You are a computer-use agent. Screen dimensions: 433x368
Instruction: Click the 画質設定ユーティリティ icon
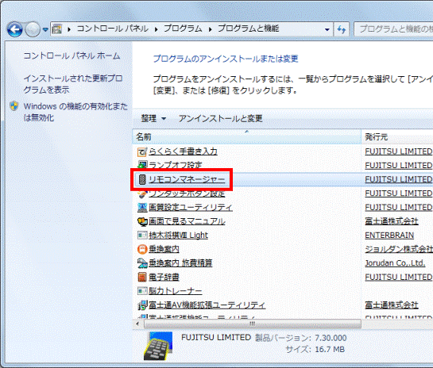[x=142, y=208]
